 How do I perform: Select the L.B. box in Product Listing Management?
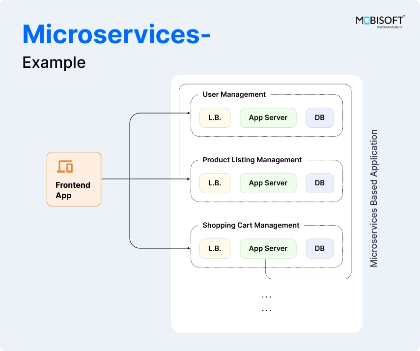coord(215,183)
